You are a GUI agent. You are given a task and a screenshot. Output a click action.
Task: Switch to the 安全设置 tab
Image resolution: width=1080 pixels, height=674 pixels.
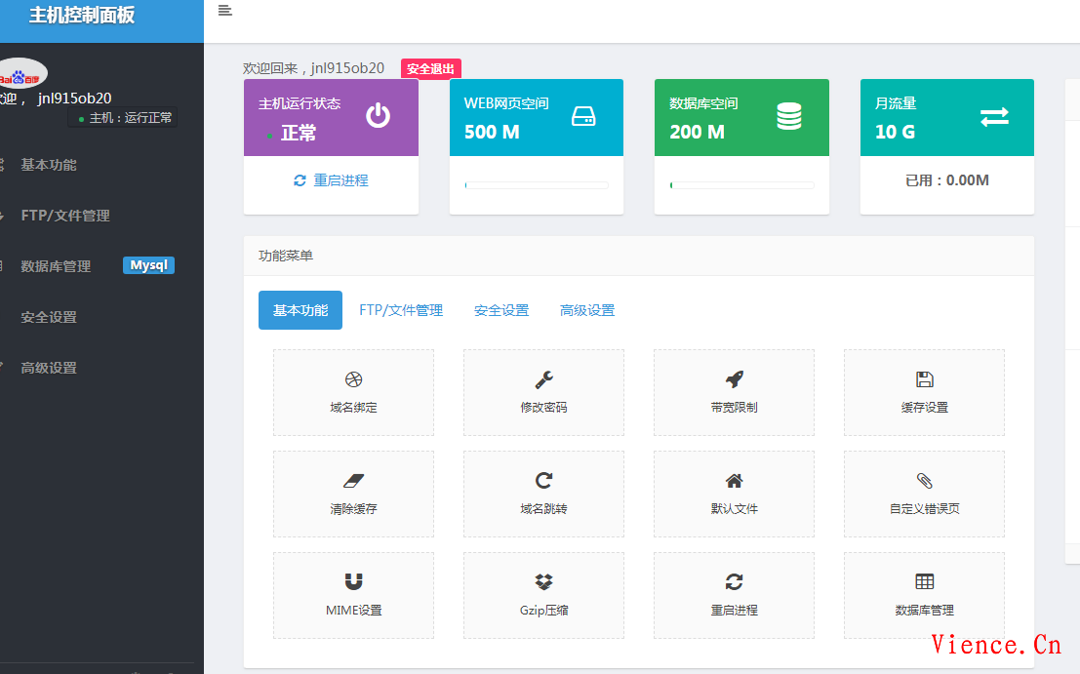501,310
